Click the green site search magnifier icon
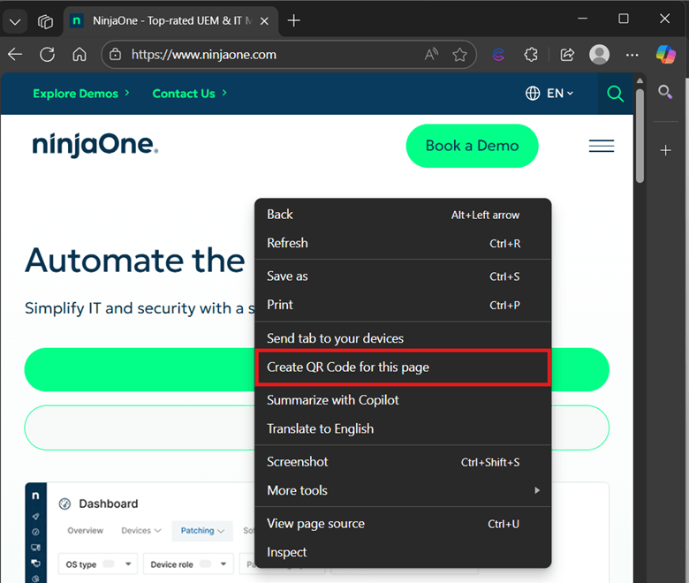The height and width of the screenshot is (583, 689). [x=615, y=94]
